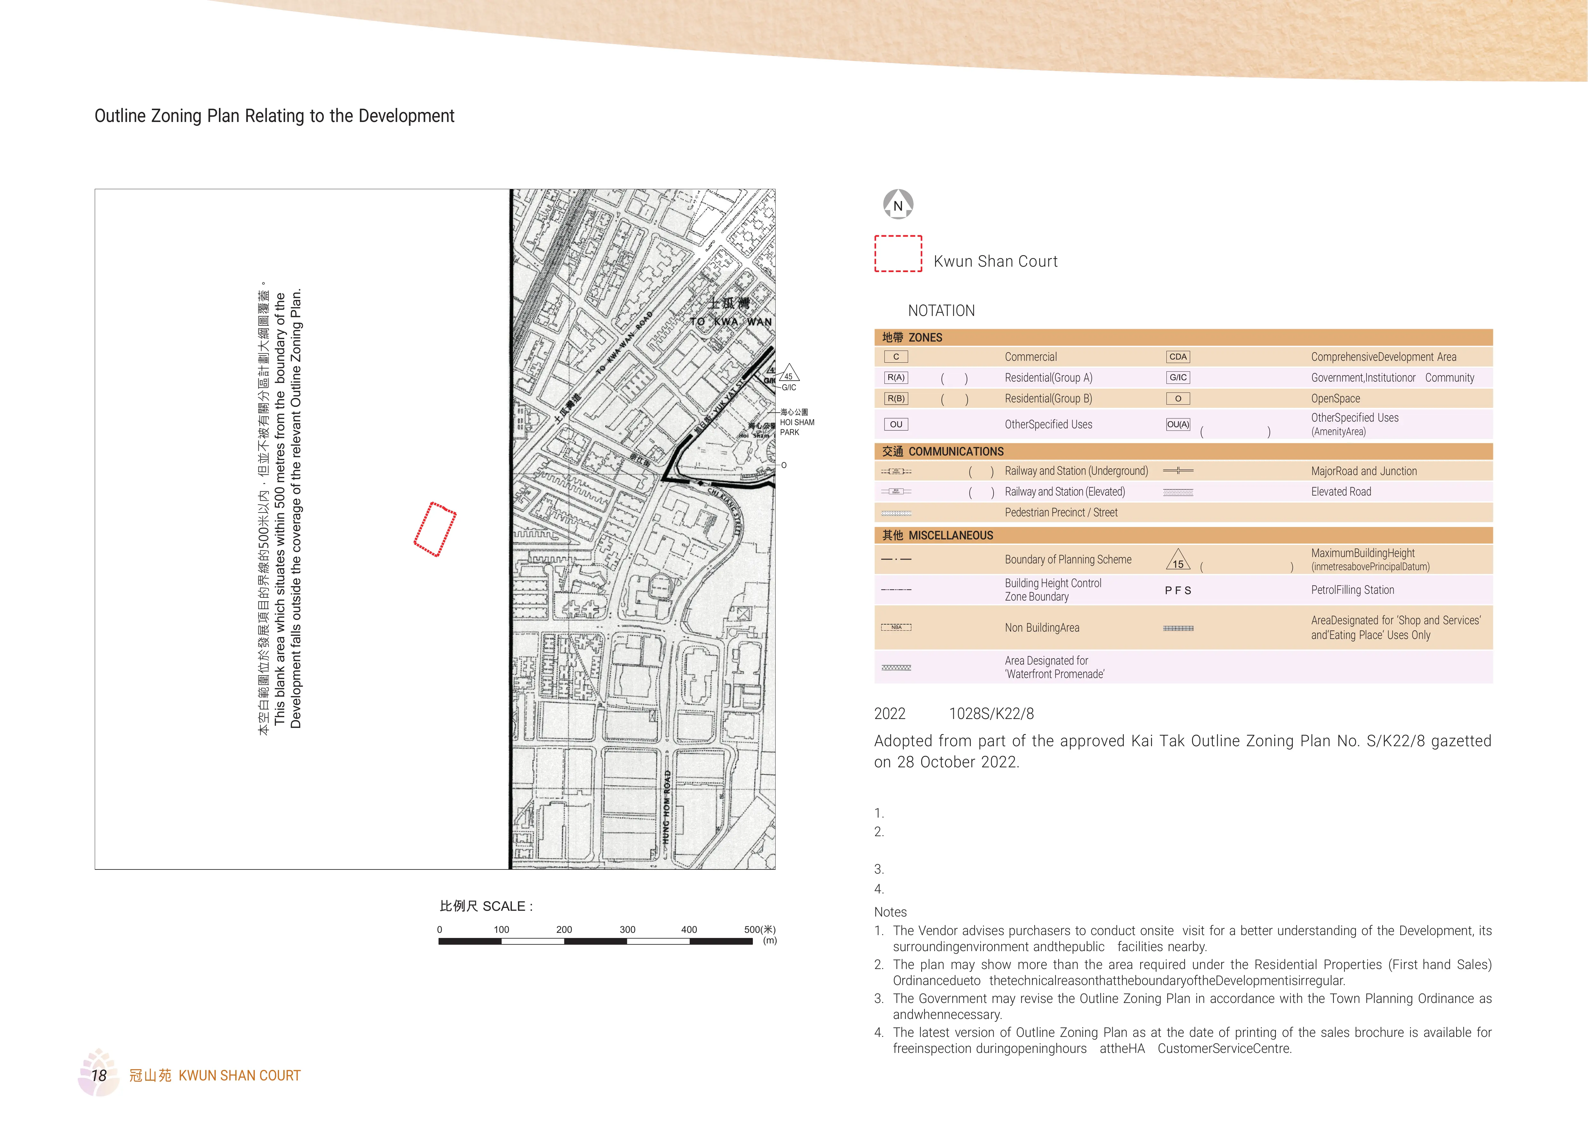Click the north arrow compass icon
The height and width of the screenshot is (1123, 1588).
point(898,205)
